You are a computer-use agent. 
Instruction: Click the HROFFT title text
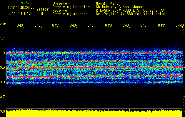(30, 2)
